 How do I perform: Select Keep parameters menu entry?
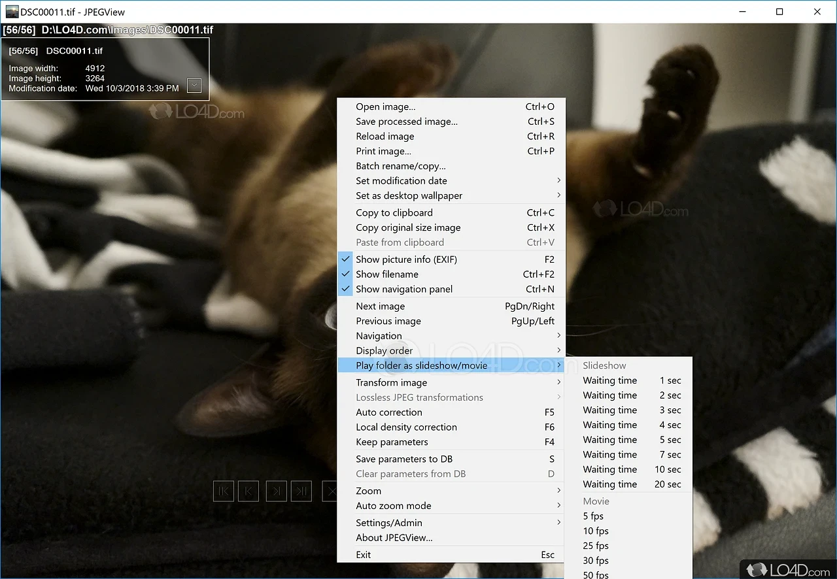click(x=451, y=442)
